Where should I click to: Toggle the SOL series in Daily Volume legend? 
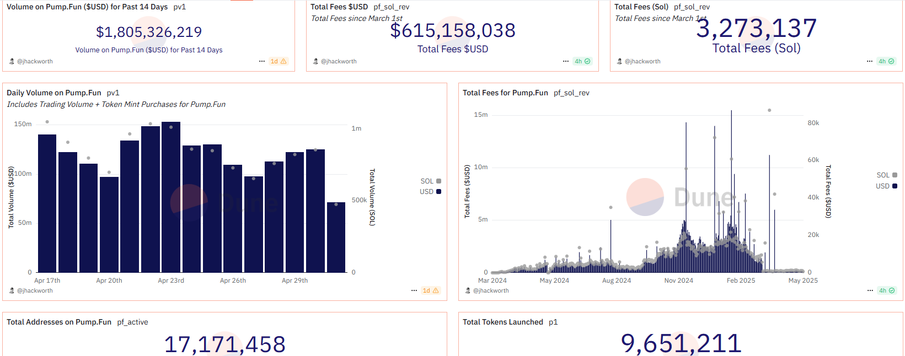[x=430, y=181]
